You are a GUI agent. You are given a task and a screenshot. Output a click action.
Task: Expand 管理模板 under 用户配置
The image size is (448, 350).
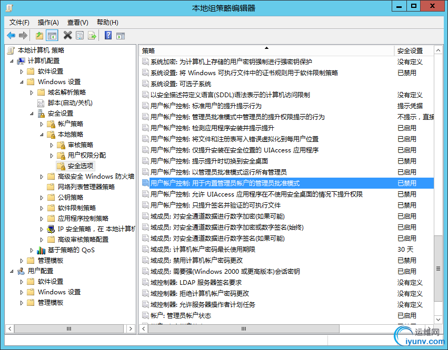pos(22,303)
